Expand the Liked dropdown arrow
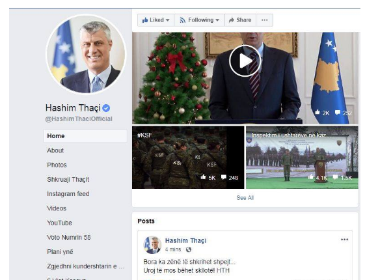Viewport: 365px width, 280px height. [x=167, y=20]
